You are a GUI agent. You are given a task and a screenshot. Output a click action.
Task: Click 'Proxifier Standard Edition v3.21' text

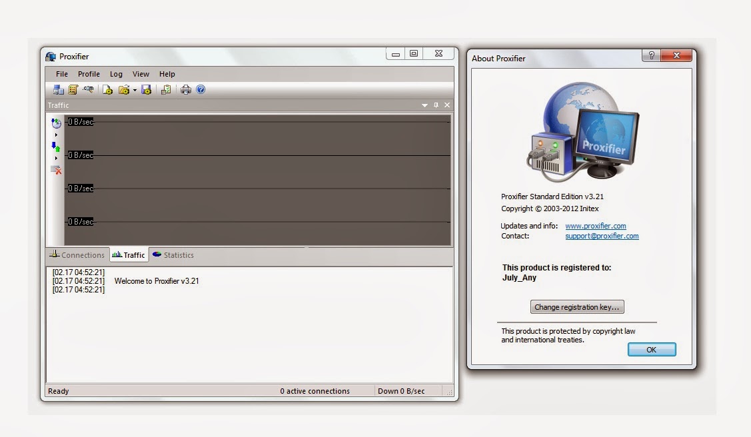(x=552, y=197)
